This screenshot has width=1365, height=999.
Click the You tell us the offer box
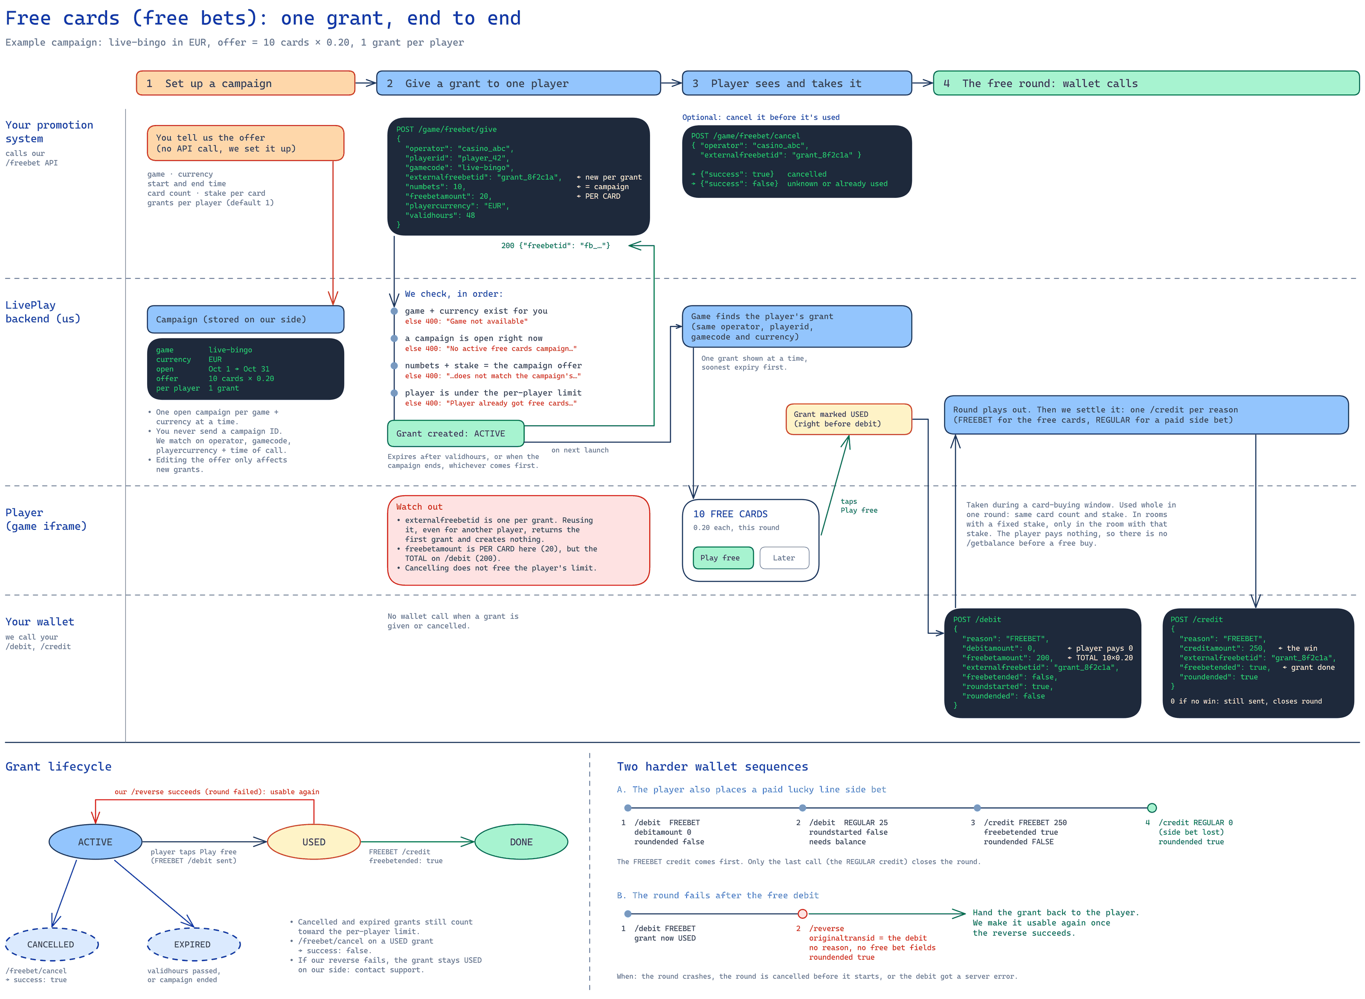pyautogui.click(x=245, y=143)
